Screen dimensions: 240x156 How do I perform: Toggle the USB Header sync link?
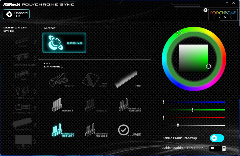[x=35, y=92]
